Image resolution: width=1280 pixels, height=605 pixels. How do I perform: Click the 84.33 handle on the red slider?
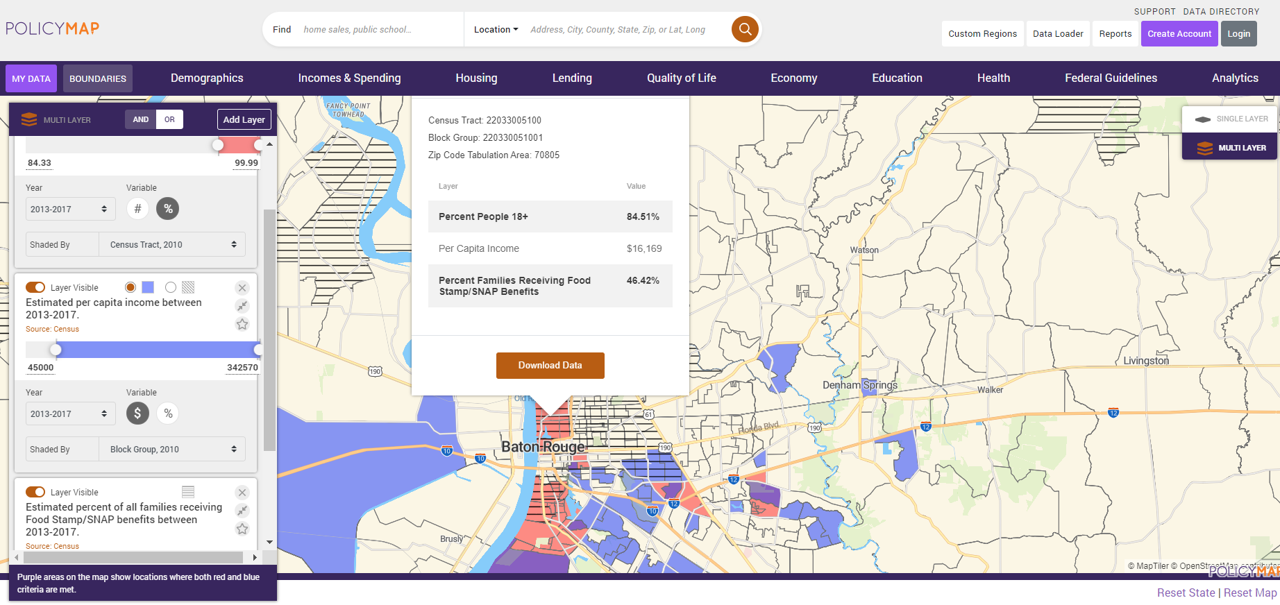(218, 145)
